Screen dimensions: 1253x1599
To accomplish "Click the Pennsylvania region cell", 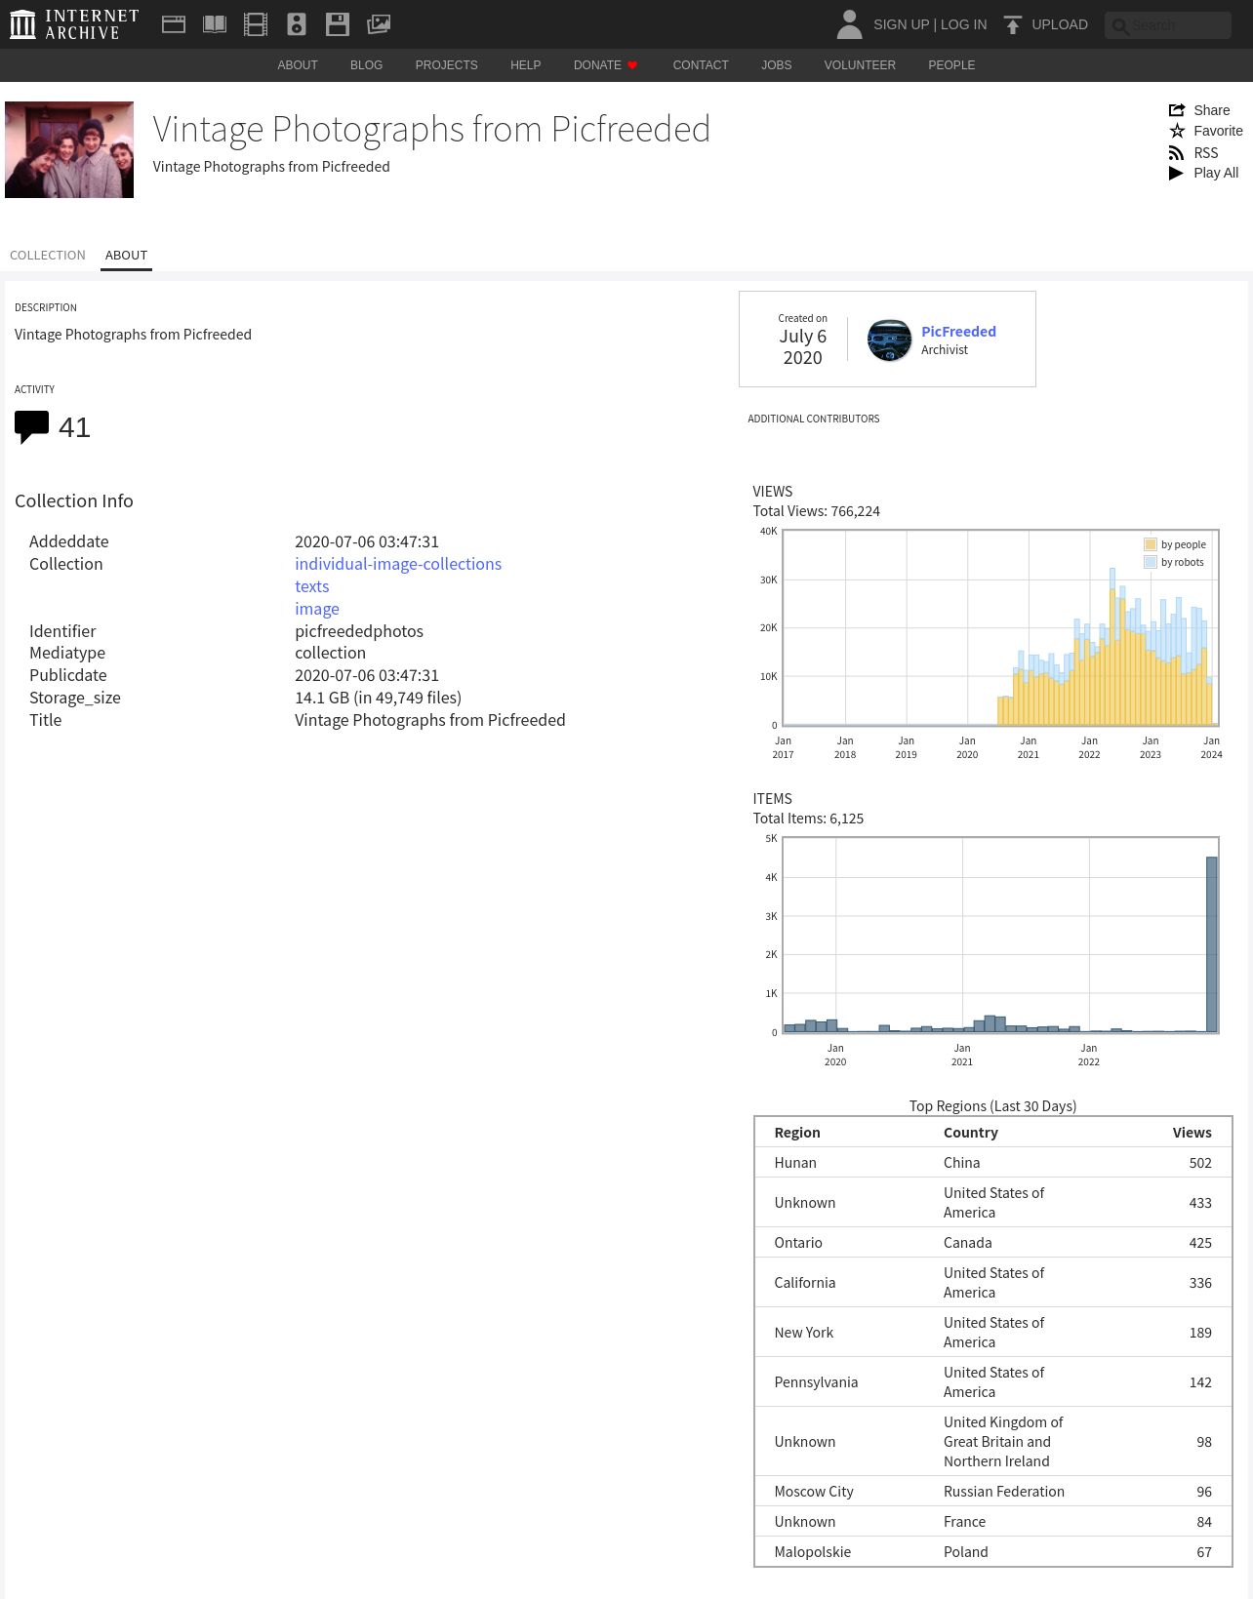I will click(x=816, y=1382).
